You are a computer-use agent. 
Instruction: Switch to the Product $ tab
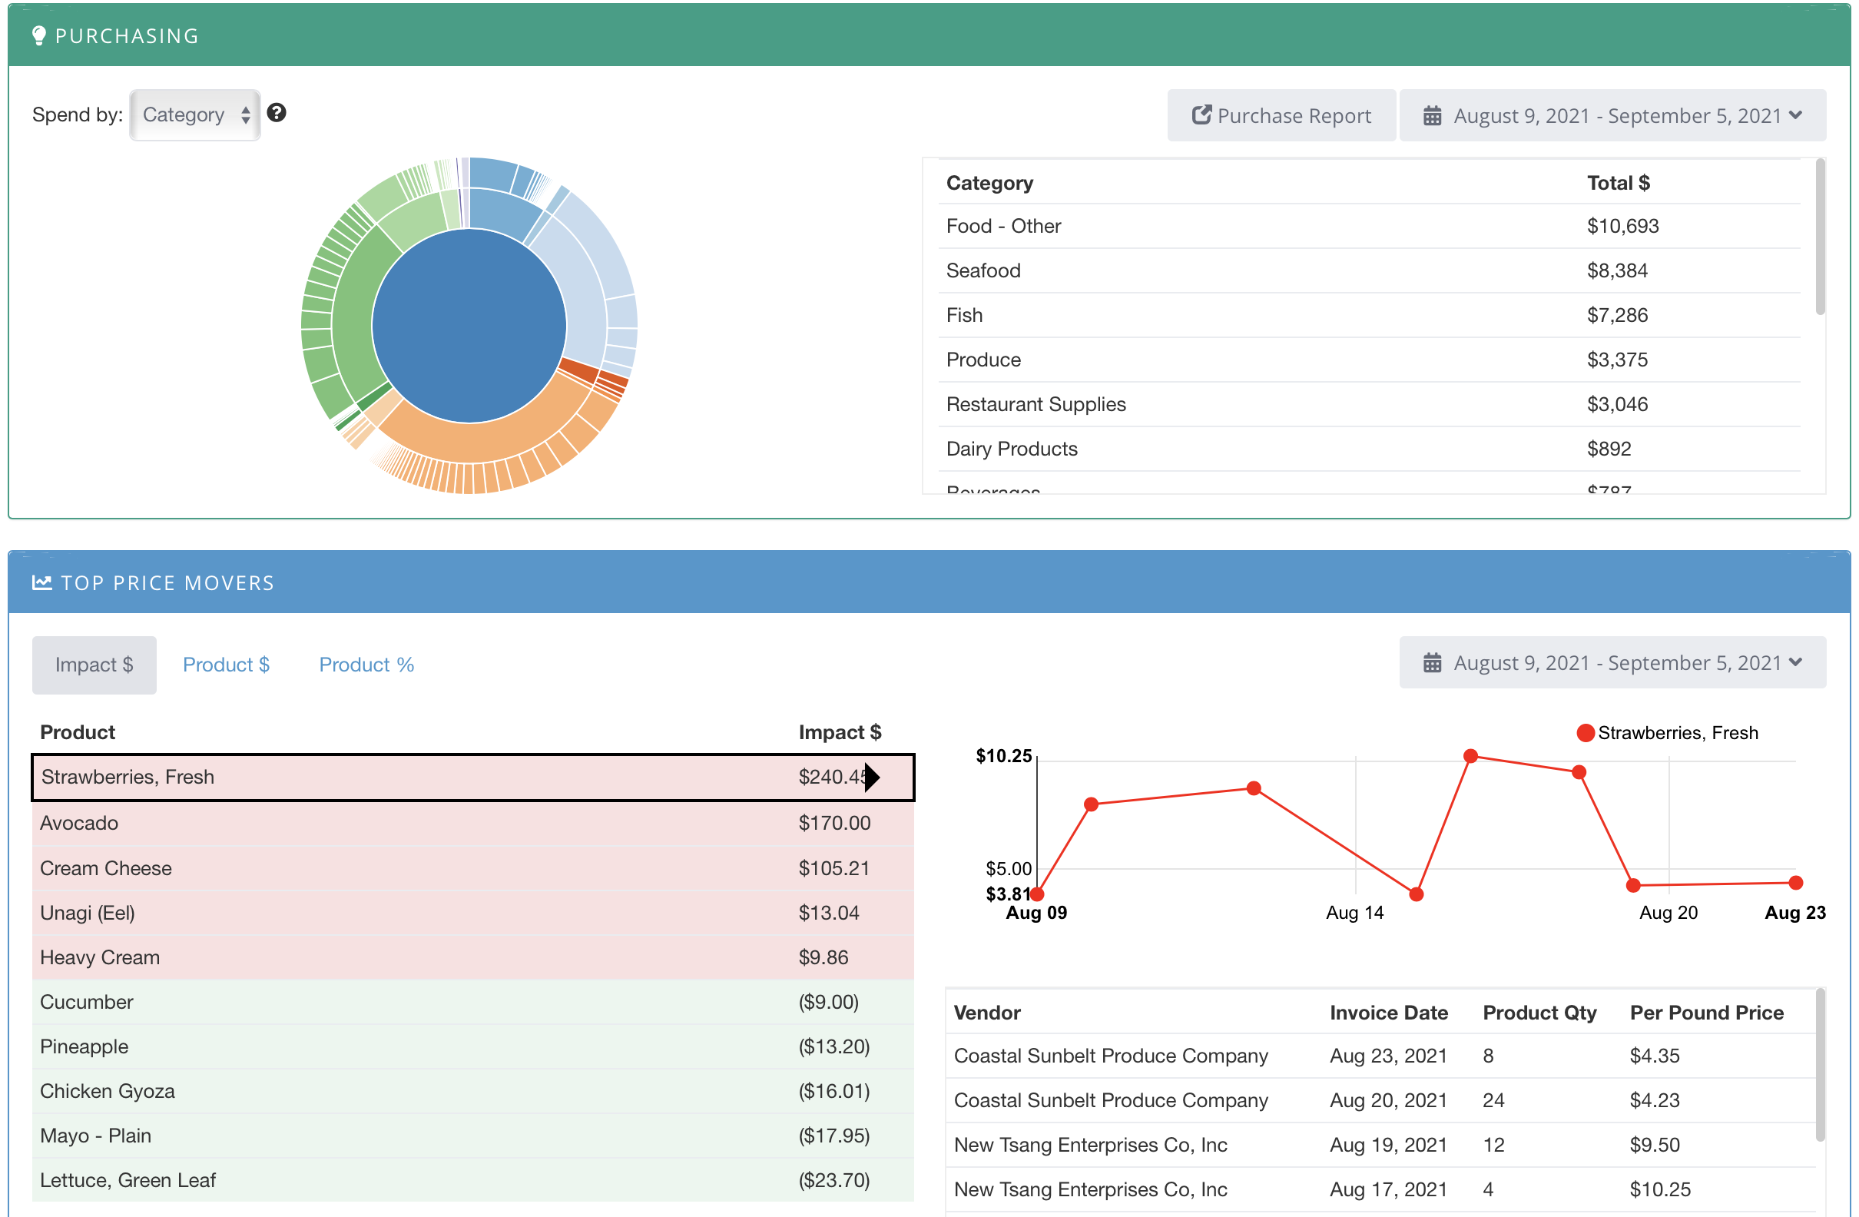[226, 665]
